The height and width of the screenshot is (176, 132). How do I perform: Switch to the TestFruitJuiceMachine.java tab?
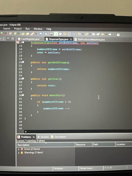[x=90, y=39]
